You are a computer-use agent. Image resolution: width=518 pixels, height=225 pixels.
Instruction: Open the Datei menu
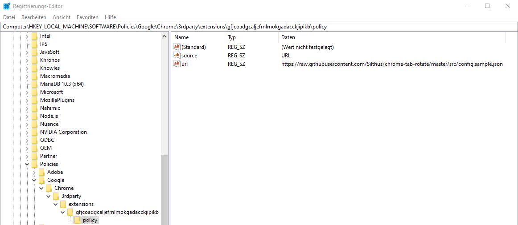click(x=9, y=17)
